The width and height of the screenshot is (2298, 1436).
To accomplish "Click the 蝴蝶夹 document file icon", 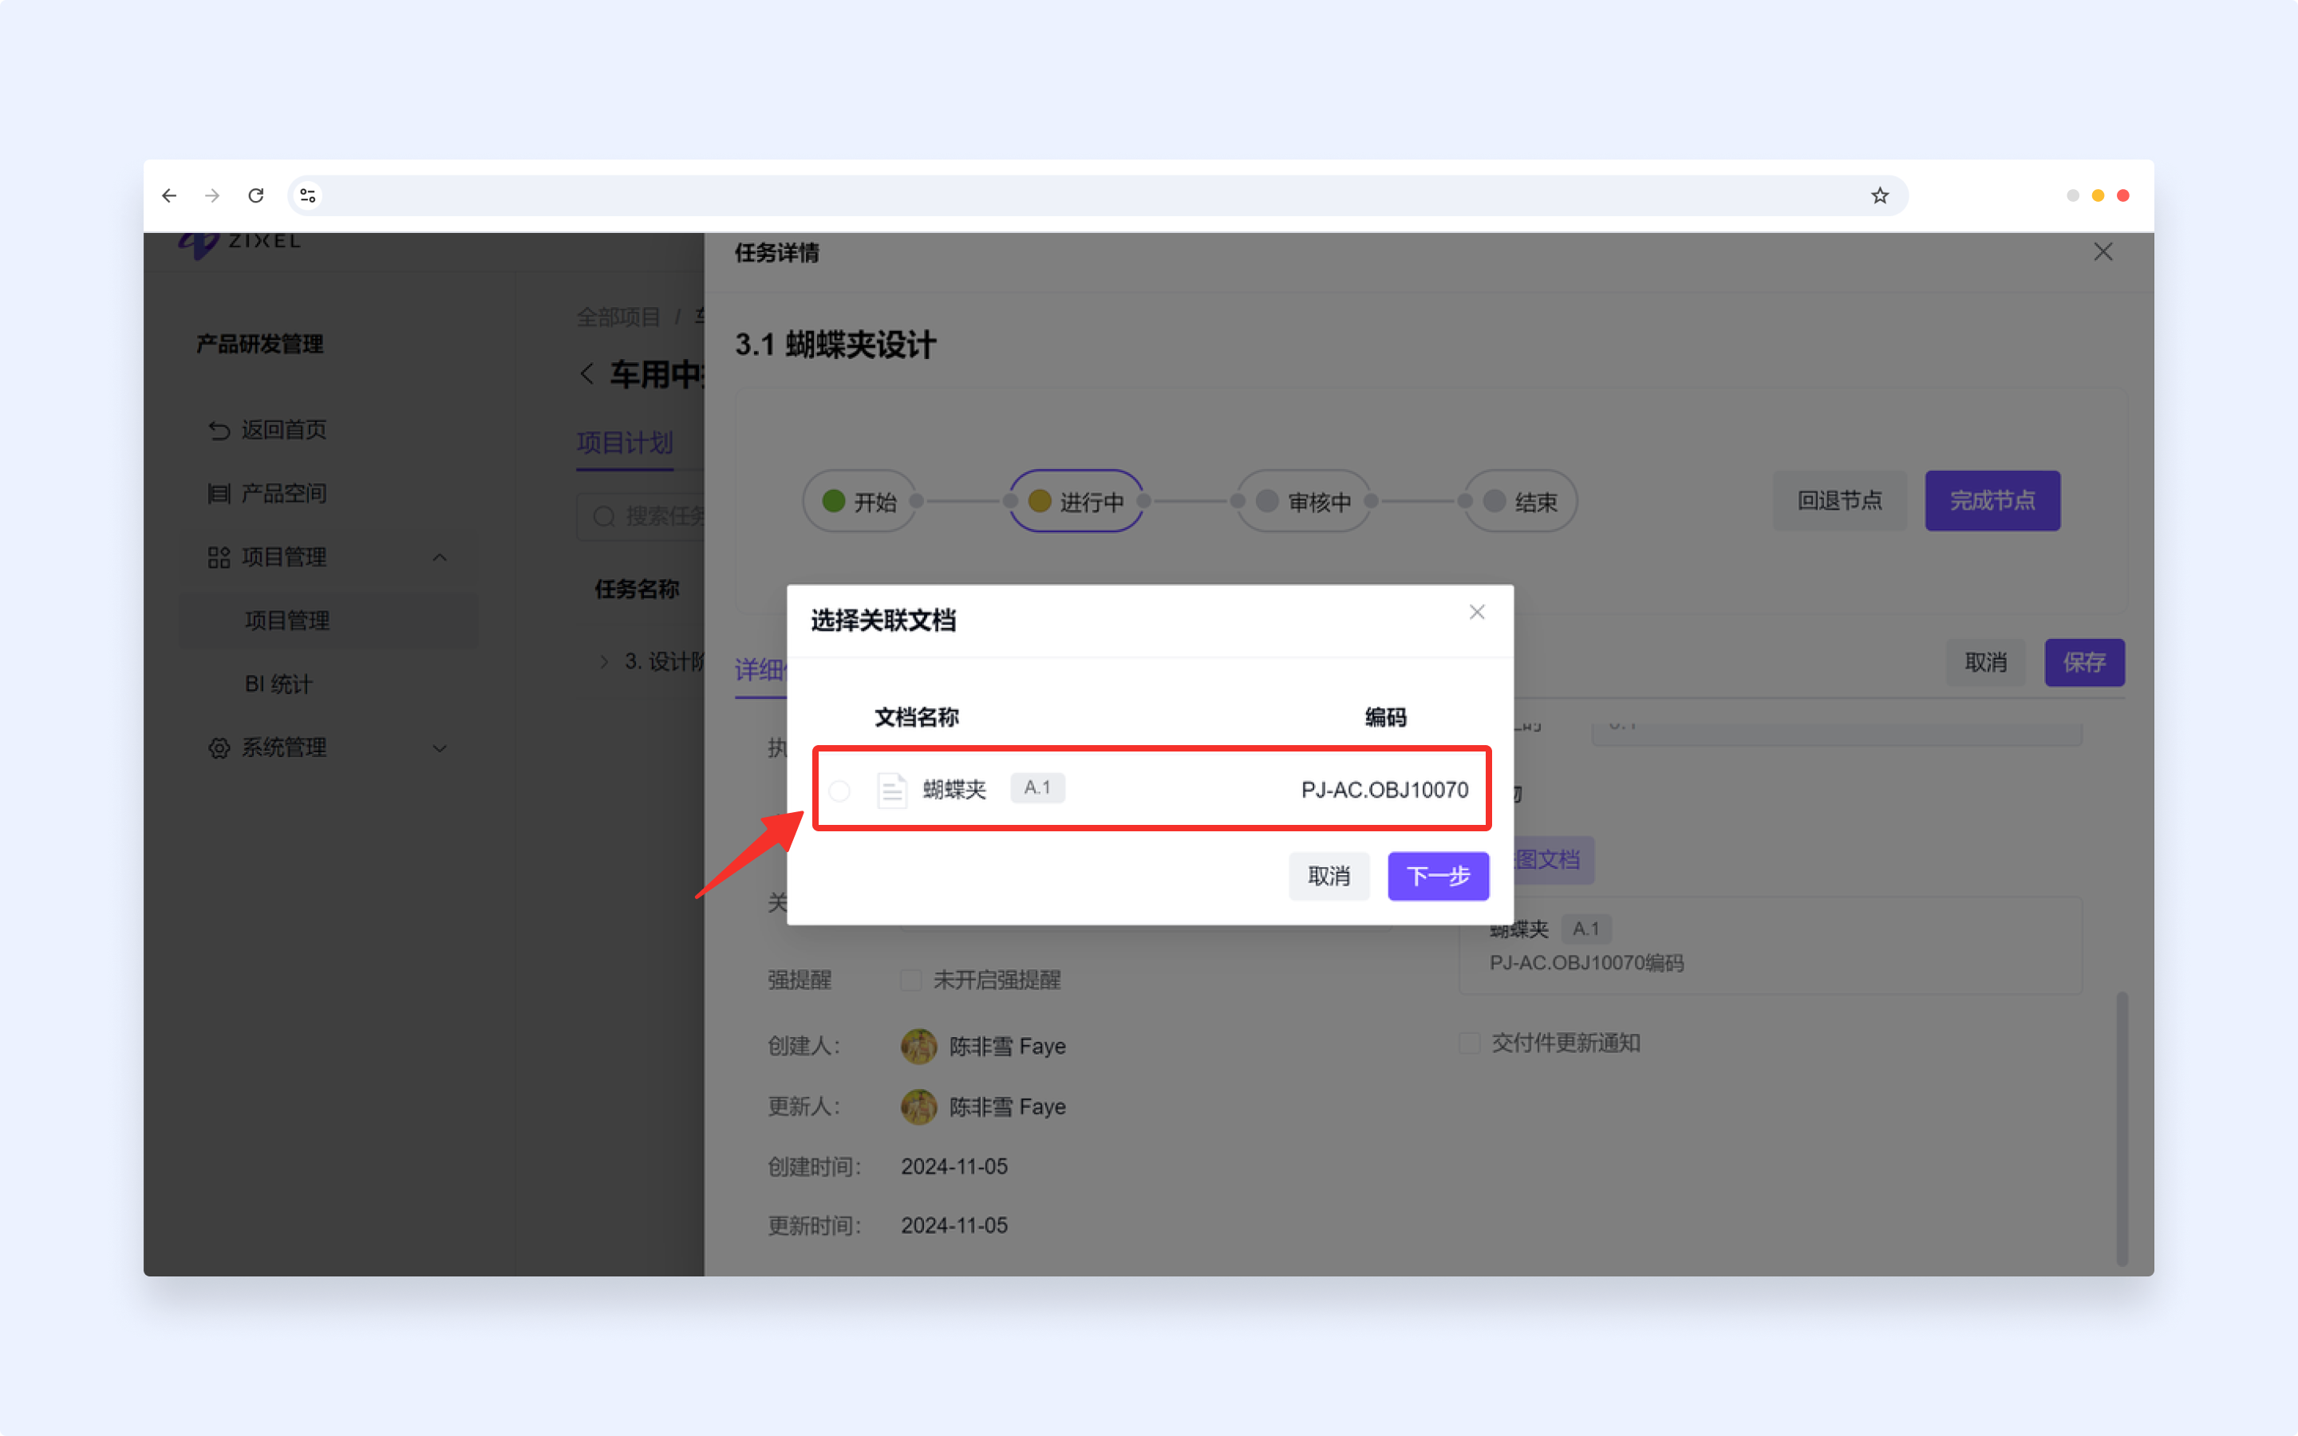I will pyautogui.click(x=891, y=790).
